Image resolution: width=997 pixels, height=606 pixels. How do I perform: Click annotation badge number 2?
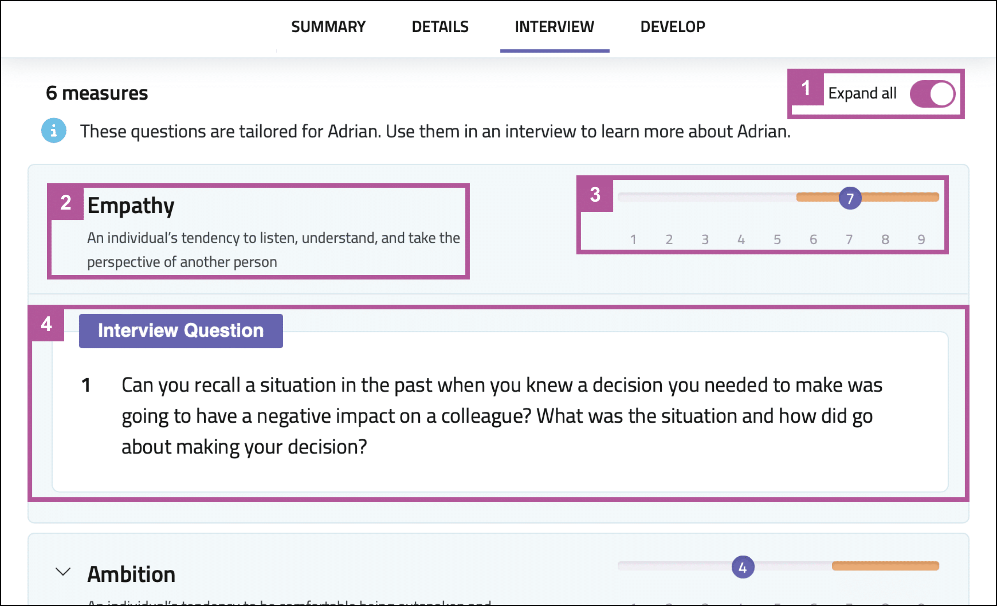[x=66, y=202]
